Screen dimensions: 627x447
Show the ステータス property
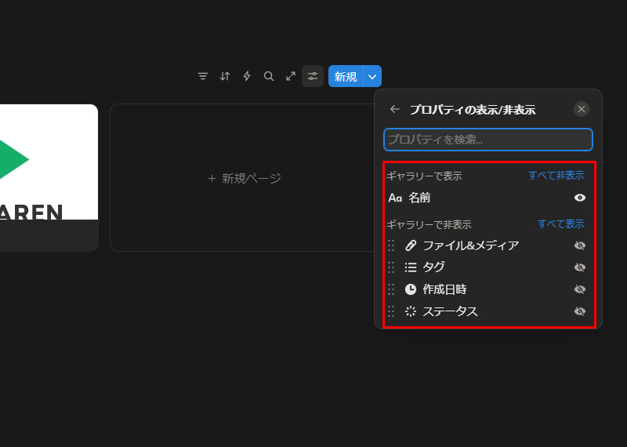click(x=580, y=311)
